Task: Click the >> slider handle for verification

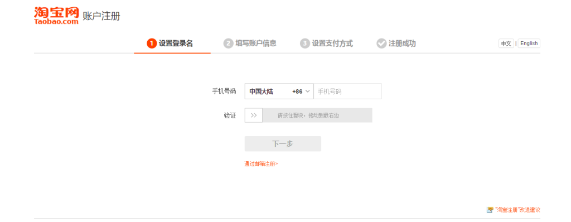Action: [x=254, y=115]
